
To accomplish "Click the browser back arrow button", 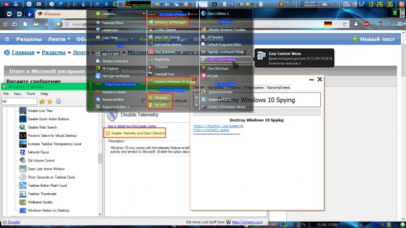I will click(x=59, y=24).
